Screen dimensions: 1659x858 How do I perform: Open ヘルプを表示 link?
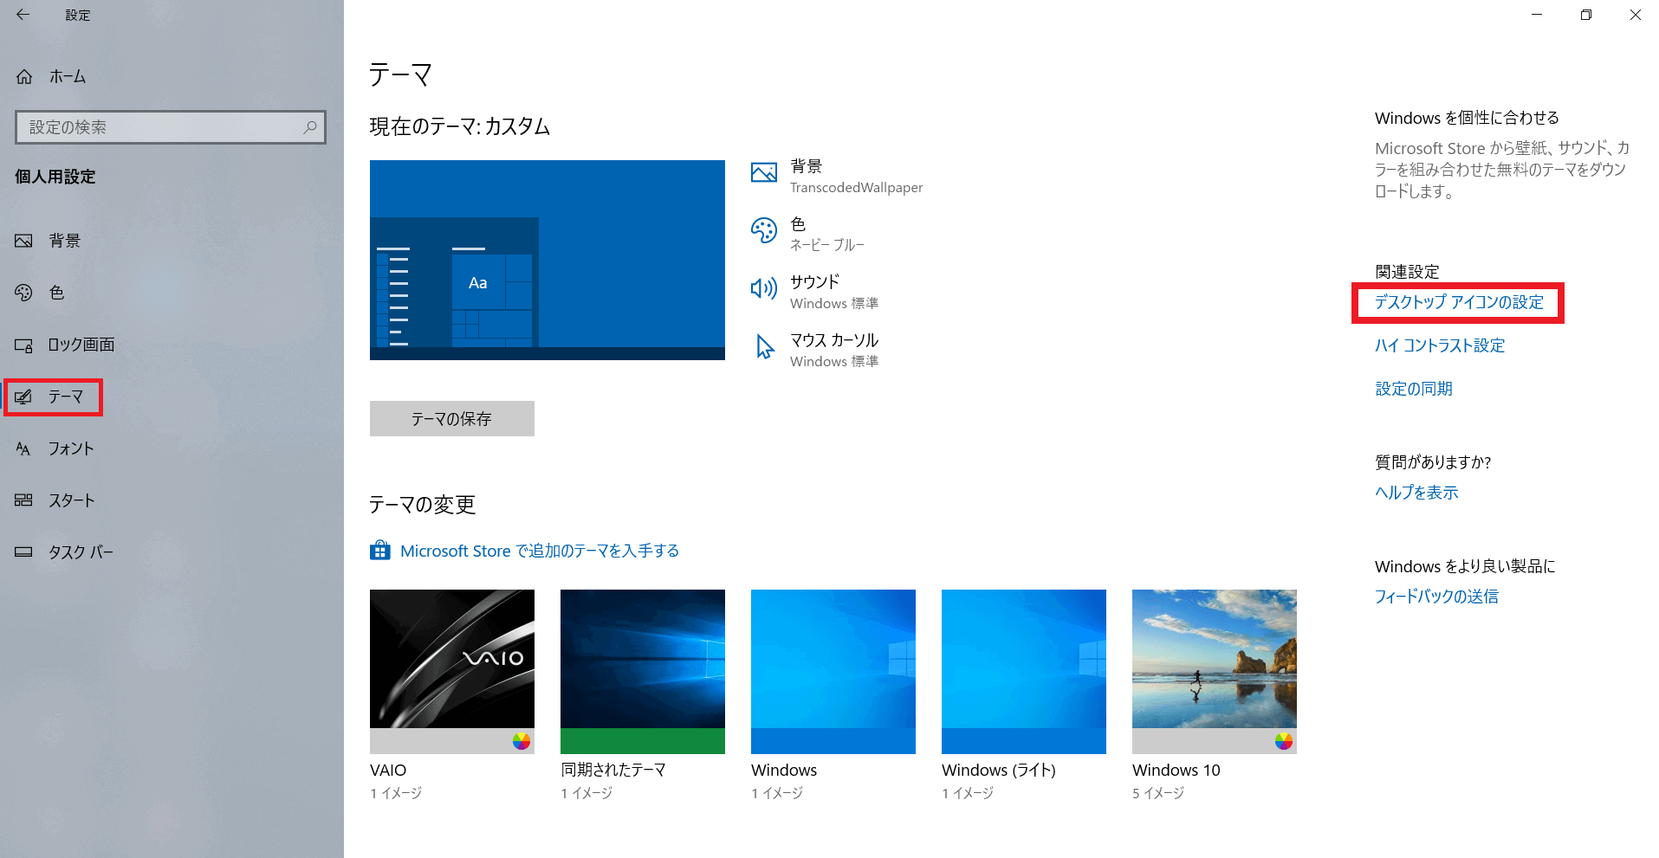[1416, 493]
